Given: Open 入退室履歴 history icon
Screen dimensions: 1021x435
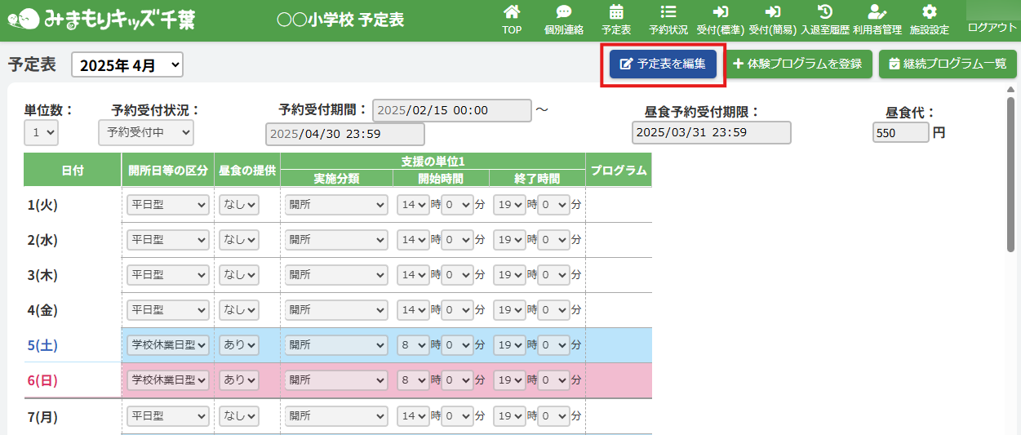Looking at the screenshot, I should (x=824, y=12).
